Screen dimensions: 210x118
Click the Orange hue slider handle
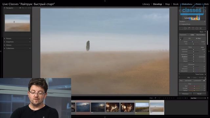(194, 88)
